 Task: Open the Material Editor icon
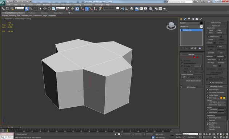tap(151, 9)
